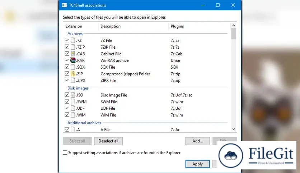This screenshot has width=300, height=173.
Task: Open the Add... dialog button
Action: point(197,141)
